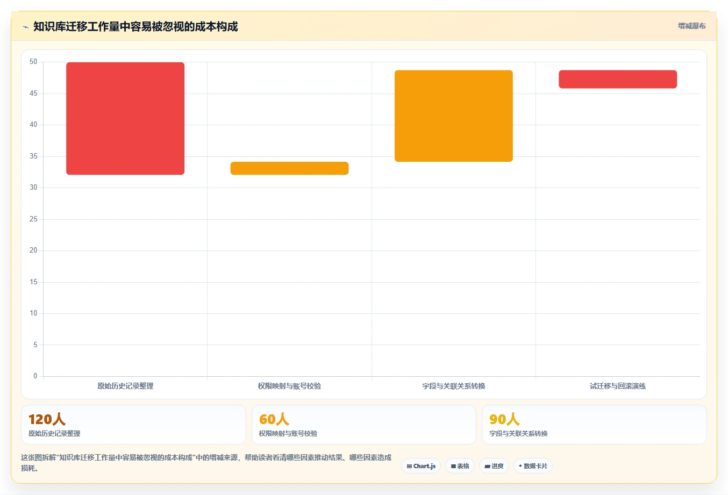Viewport: 728px width, 495px height.
Task: Click the y-axis value 45
Action: (x=33, y=94)
